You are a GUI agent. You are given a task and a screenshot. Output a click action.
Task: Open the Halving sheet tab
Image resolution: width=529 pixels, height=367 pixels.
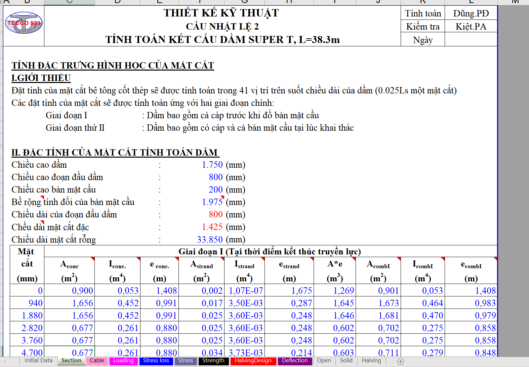click(371, 361)
